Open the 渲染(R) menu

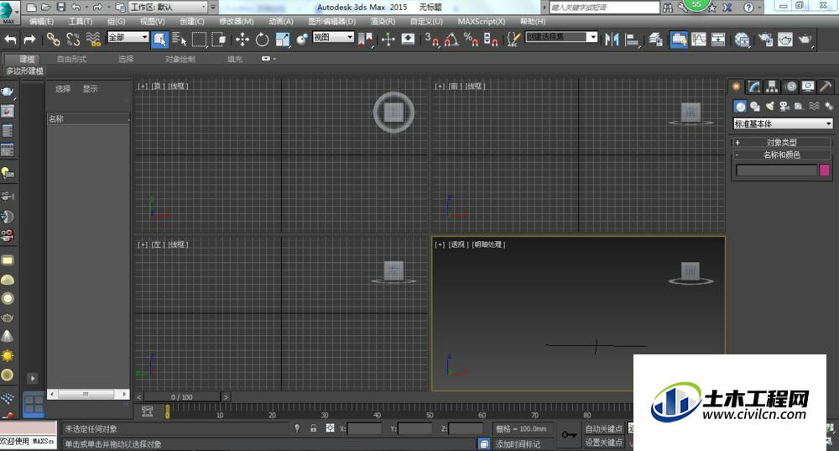(x=383, y=22)
